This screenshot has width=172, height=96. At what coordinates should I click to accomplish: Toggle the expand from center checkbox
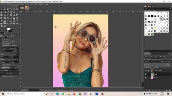pos(1,46)
